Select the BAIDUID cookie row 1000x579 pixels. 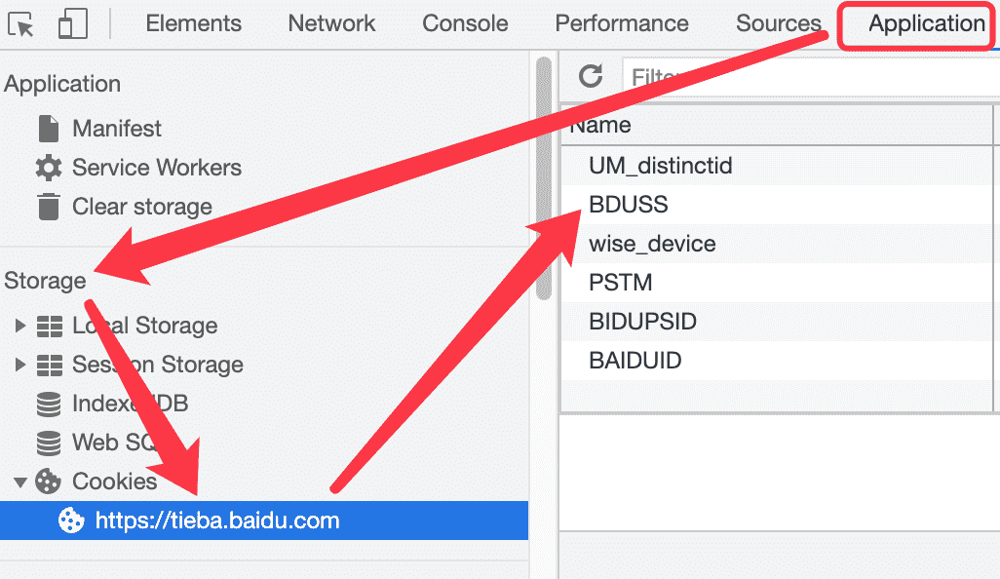[777, 361]
